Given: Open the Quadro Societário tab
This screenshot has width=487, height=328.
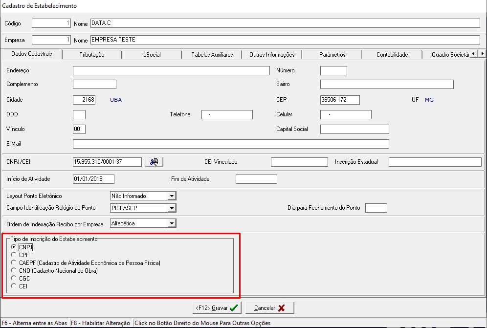Looking at the screenshot, I should (x=450, y=55).
